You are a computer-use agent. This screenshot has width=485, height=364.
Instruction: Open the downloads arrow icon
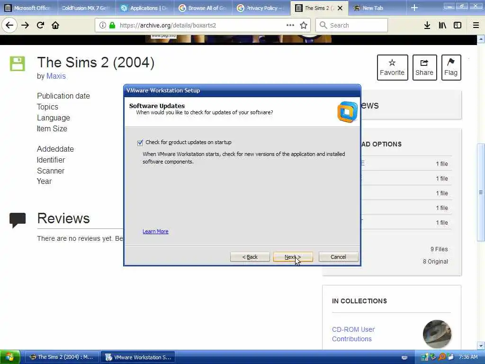coord(427,26)
